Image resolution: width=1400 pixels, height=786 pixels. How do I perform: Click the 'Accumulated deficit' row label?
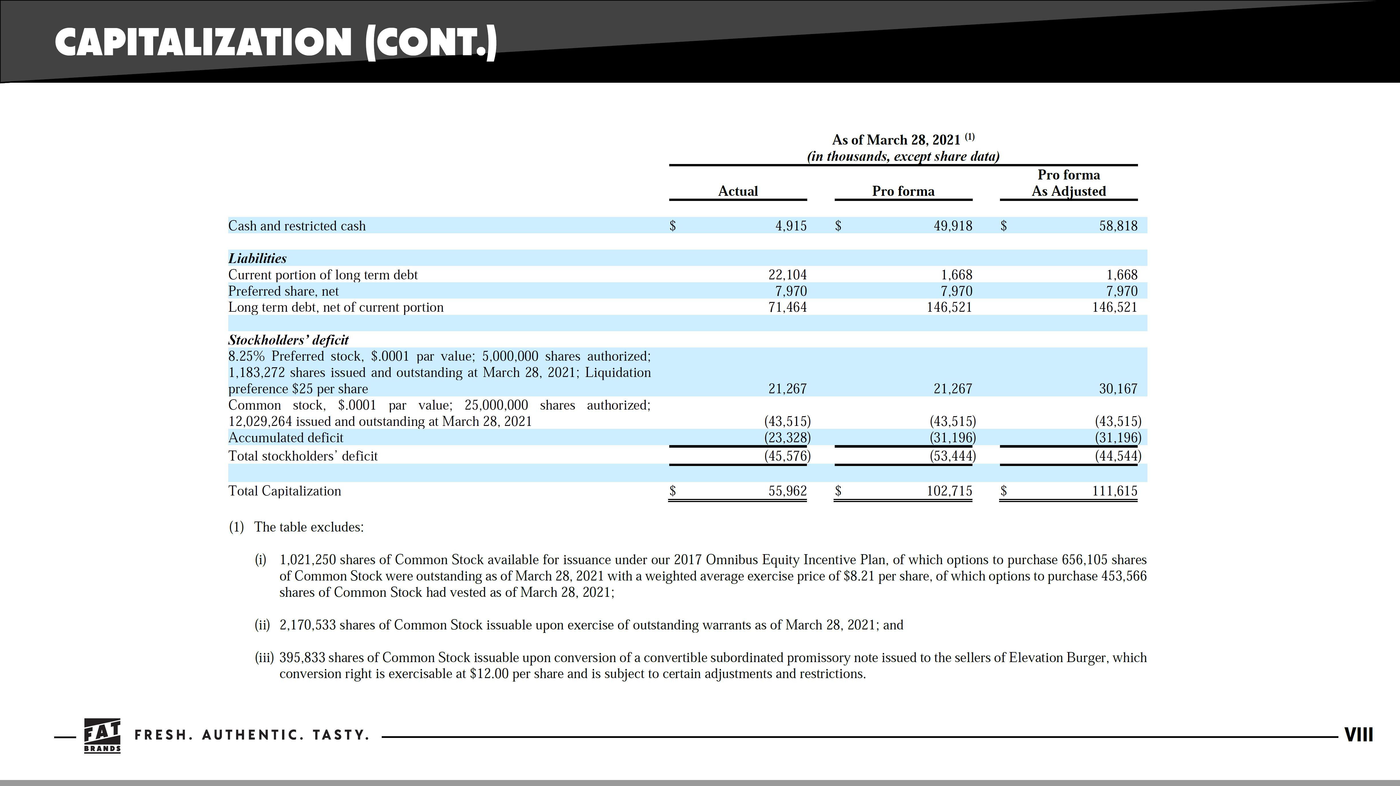click(286, 438)
